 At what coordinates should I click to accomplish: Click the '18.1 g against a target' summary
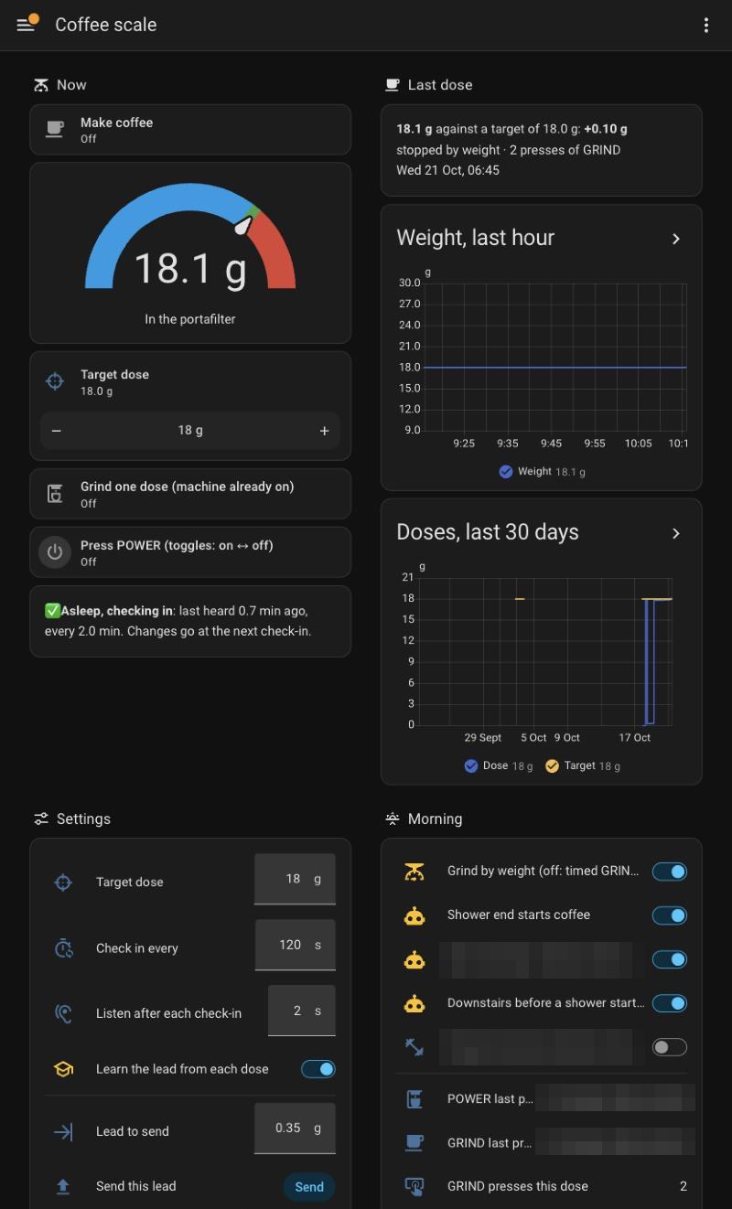[511, 129]
